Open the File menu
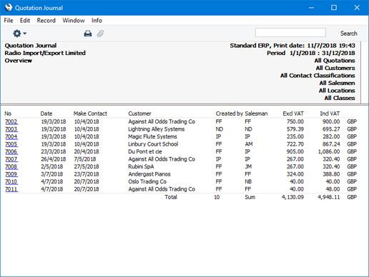 point(9,21)
